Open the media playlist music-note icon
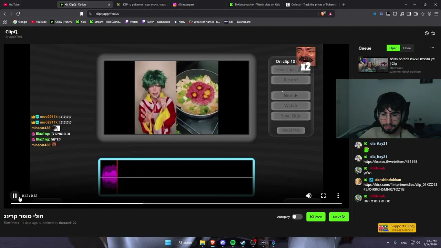Viewport: 441px width, 248px height. click(402, 14)
